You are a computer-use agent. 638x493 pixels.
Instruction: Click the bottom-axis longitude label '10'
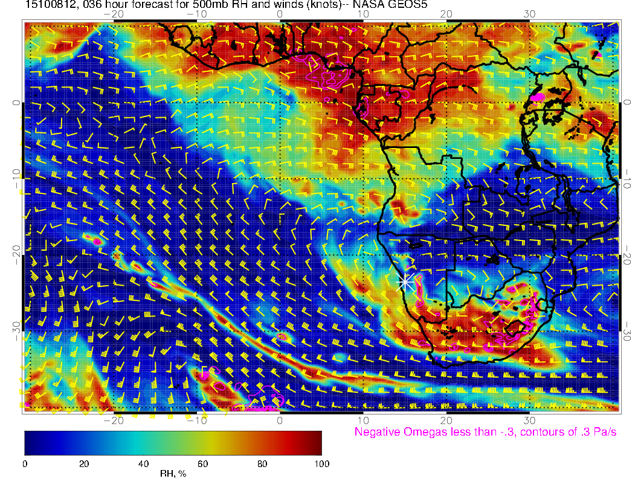pyautogui.click(x=363, y=420)
